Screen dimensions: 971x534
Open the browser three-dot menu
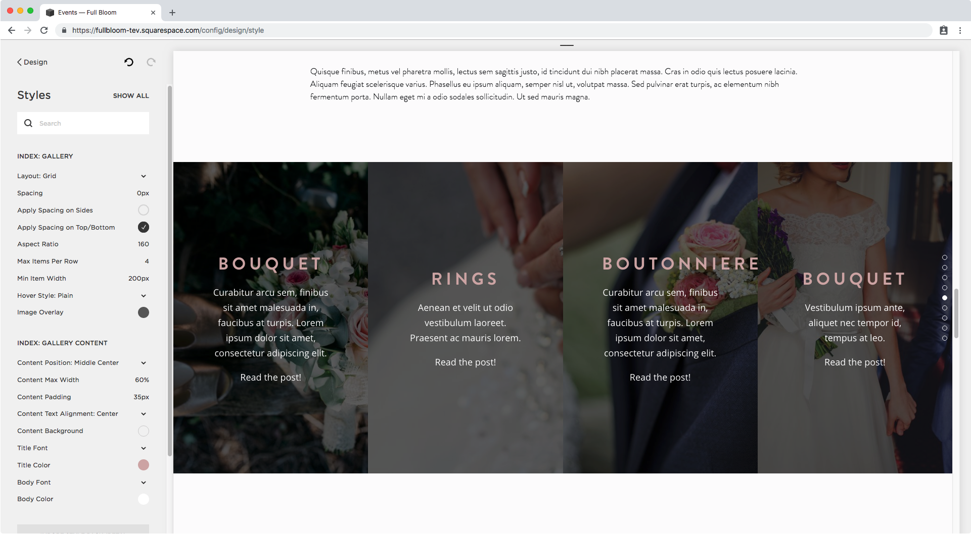pos(960,30)
